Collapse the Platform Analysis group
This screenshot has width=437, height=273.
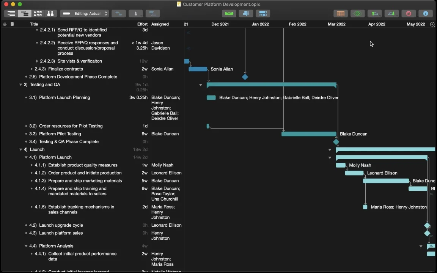coord(26,246)
